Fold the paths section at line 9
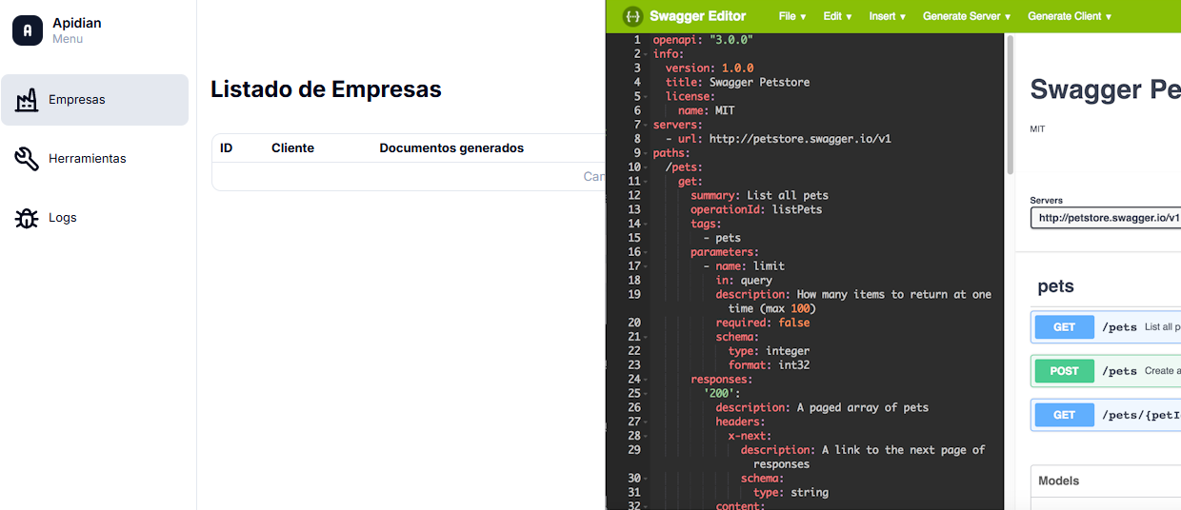Image resolution: width=1181 pixels, height=510 pixels. (x=646, y=153)
